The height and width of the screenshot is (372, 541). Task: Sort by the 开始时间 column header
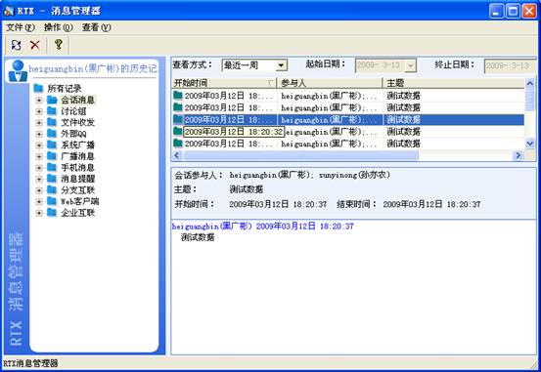[x=224, y=83]
